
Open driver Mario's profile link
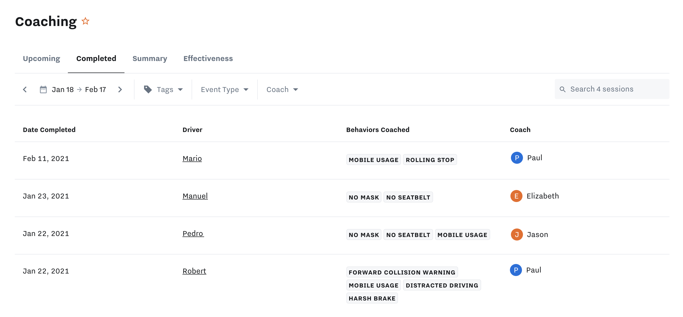(192, 158)
